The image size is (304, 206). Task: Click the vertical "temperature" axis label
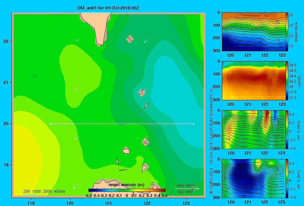click(296, 32)
